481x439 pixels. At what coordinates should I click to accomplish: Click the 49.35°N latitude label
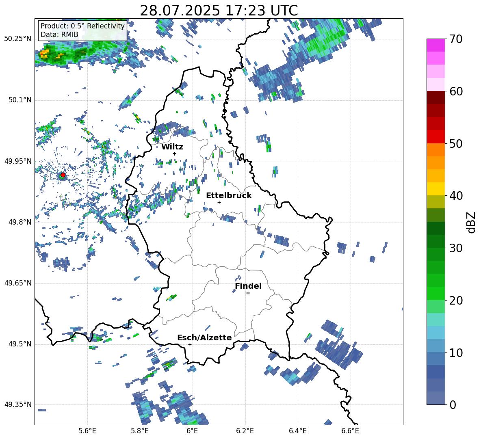[x=18, y=404]
